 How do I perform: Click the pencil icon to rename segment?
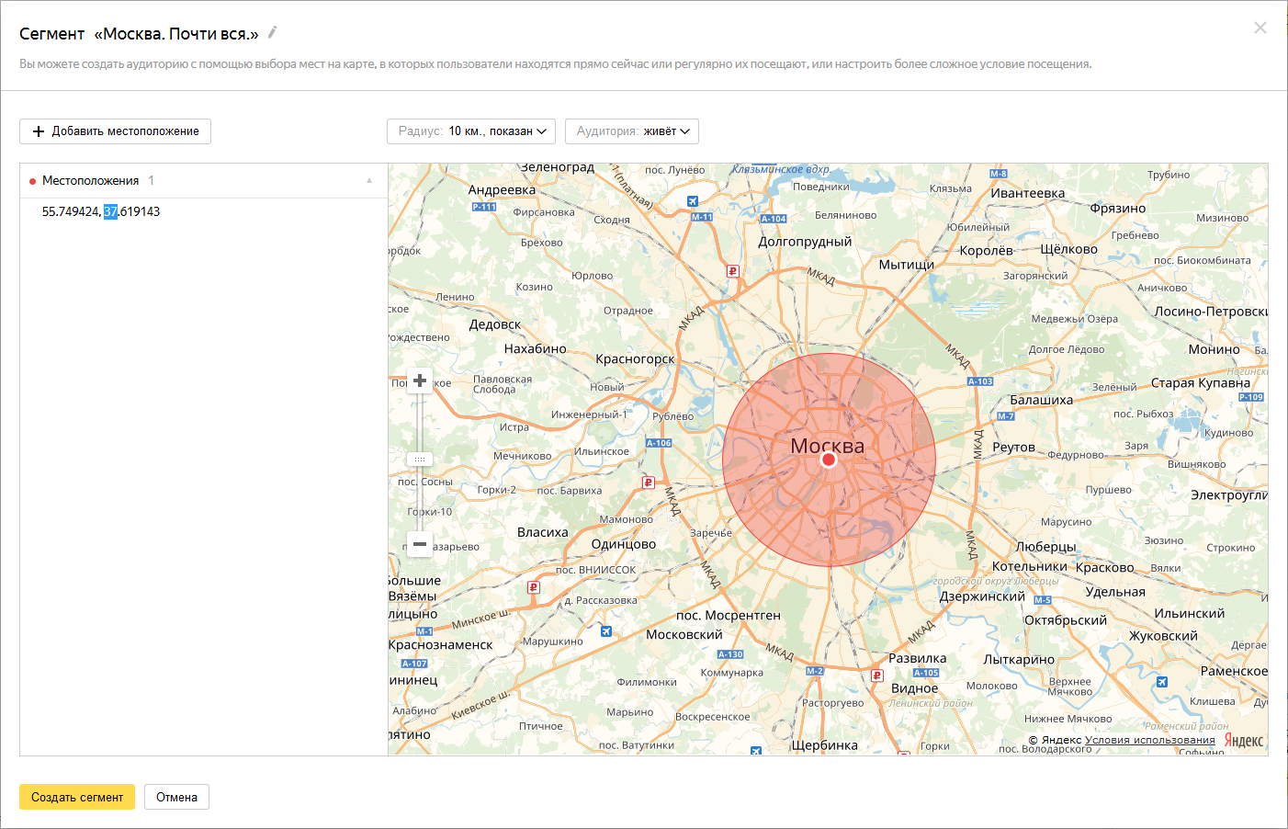point(273,33)
